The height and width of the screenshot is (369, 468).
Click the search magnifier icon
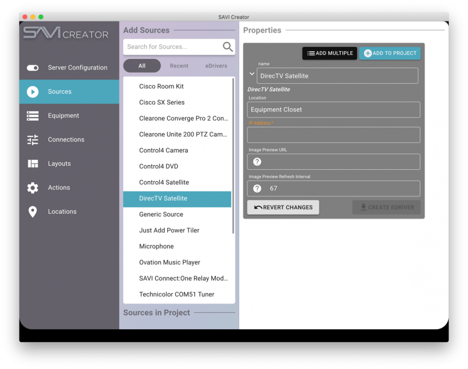(x=228, y=47)
